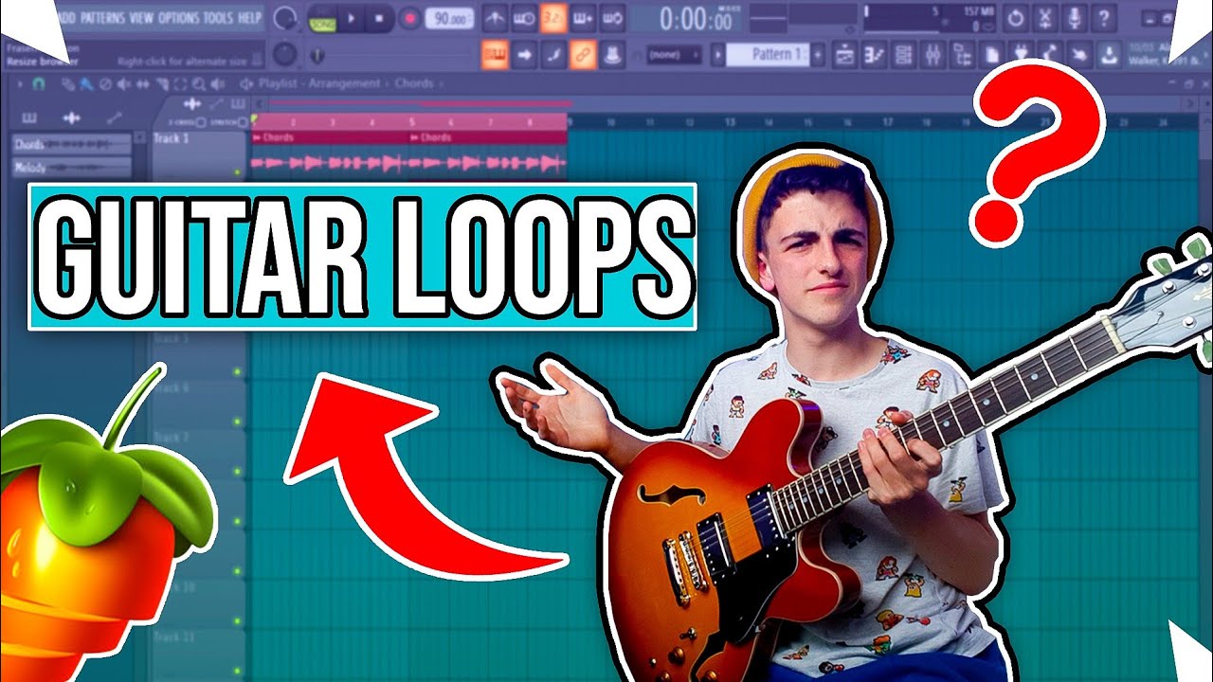Toggle the 3-2 countdown before recording

pos(552,17)
